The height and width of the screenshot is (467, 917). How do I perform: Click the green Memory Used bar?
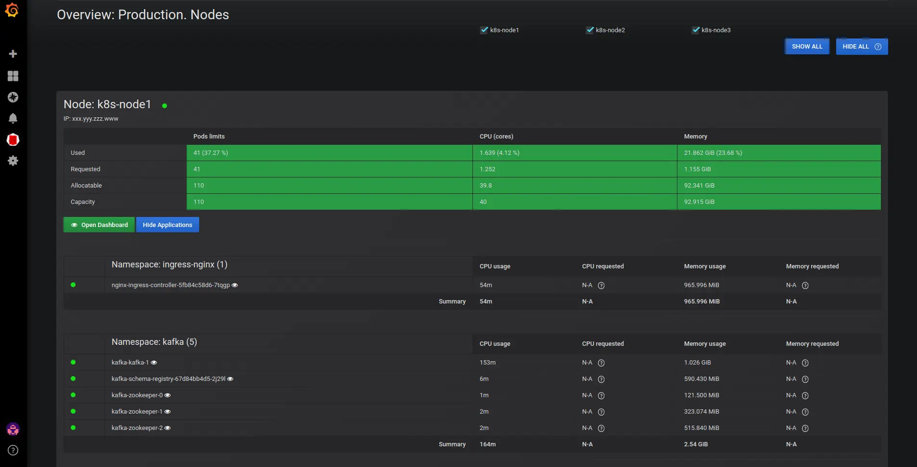pos(779,152)
